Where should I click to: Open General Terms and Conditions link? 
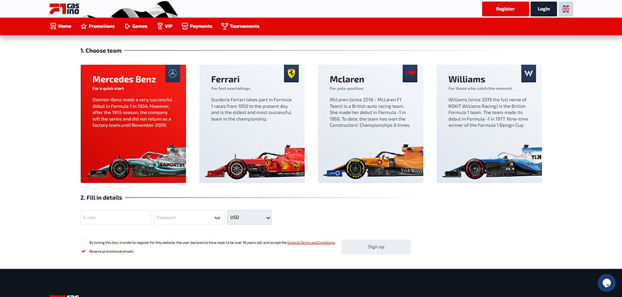pyautogui.click(x=311, y=242)
